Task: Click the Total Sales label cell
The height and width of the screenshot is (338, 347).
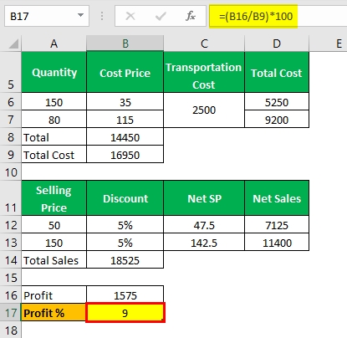Action: (54, 260)
